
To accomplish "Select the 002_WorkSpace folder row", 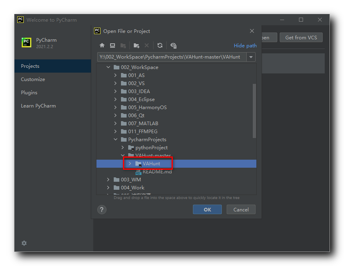I will tap(176, 67).
